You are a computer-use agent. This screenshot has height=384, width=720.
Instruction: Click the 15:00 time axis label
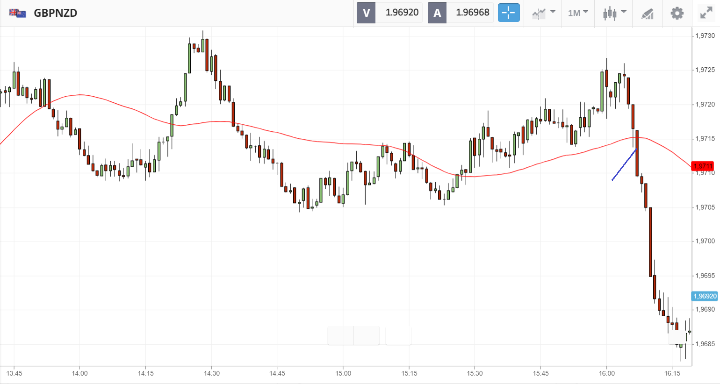(x=343, y=373)
